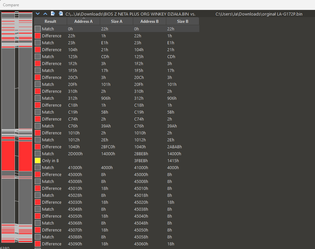Click Size B value 1415h
This screenshot has height=249, width=315.
173,160
